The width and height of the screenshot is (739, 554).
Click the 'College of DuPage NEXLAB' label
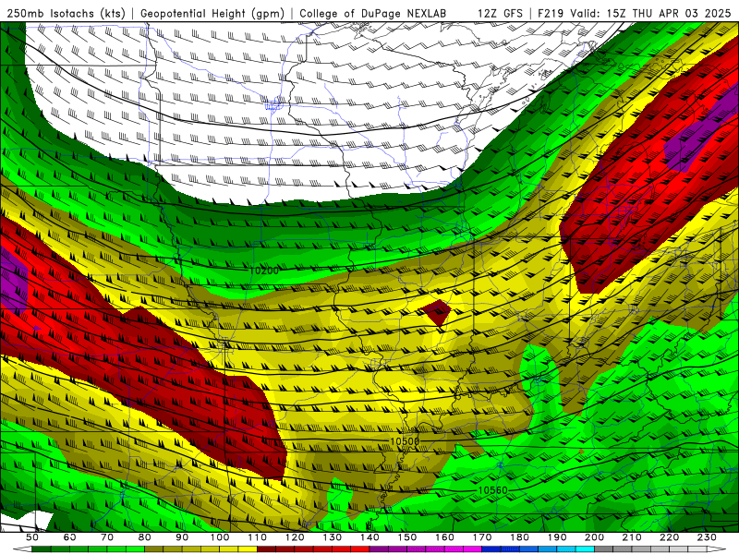click(373, 13)
